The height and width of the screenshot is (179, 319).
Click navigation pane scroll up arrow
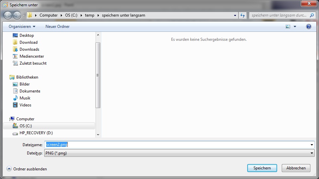[98, 35]
